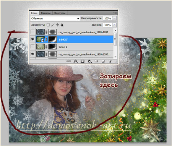This screenshot has width=172, height=146.
Task: Open the Обычные blend mode dropdown
Action: [55, 18]
